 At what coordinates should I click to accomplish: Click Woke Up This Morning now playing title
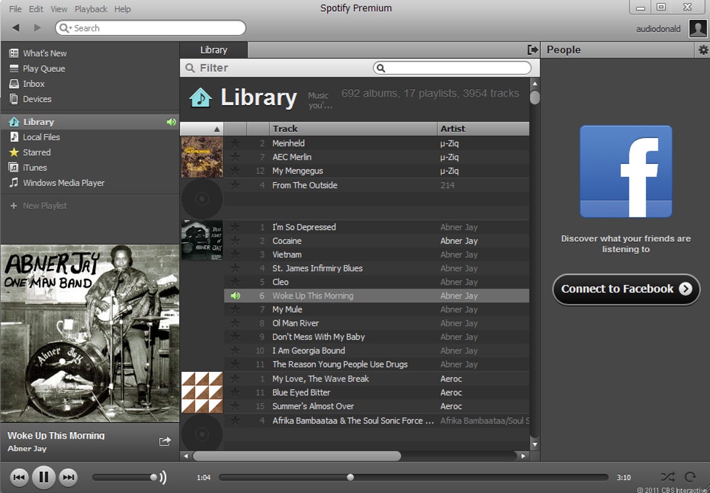click(56, 436)
